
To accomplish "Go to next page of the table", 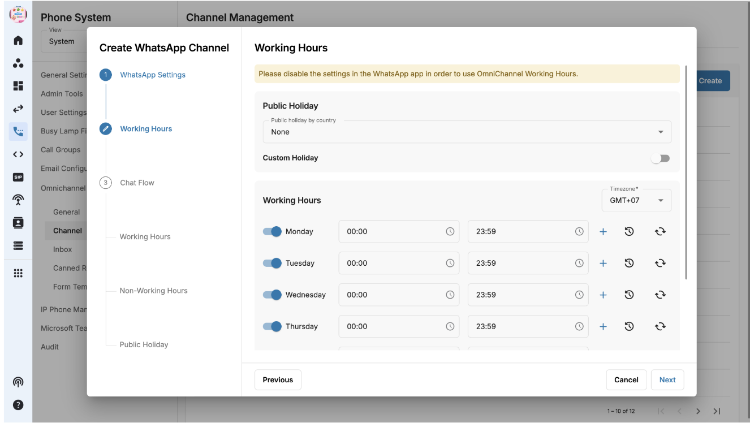I will click(x=699, y=411).
